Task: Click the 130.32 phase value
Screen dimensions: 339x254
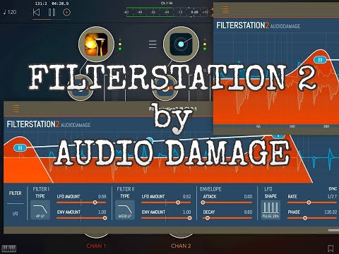Action: pos(331,212)
